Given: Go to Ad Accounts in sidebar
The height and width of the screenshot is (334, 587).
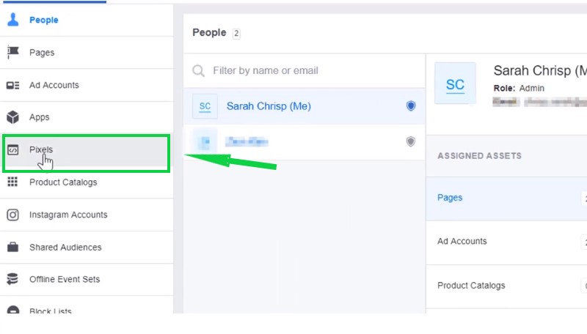Looking at the screenshot, I should coord(87,85).
